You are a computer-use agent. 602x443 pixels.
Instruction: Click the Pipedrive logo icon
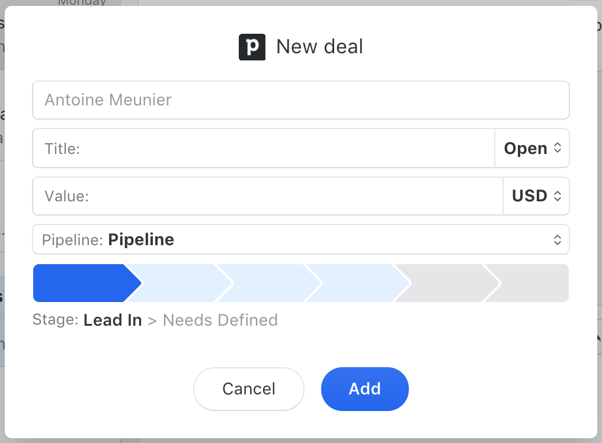252,47
